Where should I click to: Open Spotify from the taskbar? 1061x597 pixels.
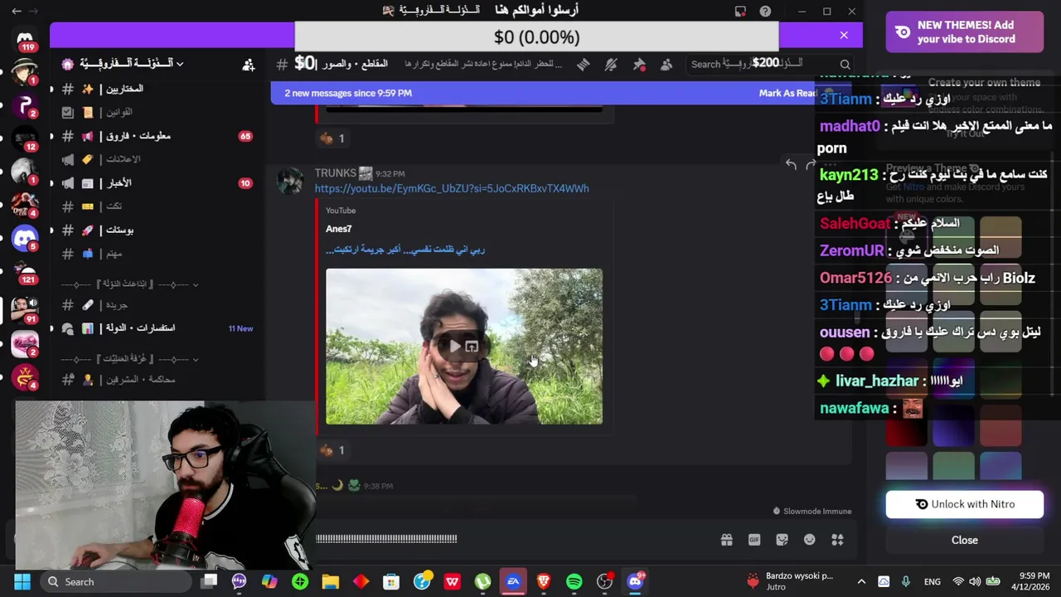point(574,581)
